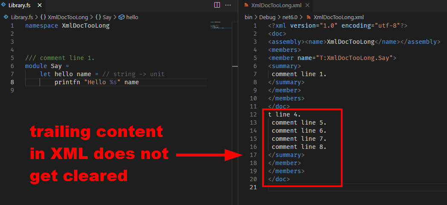Click line number 1 in XmlDocTooLong.xml
Screen dimensions: 447x205
click(255, 26)
